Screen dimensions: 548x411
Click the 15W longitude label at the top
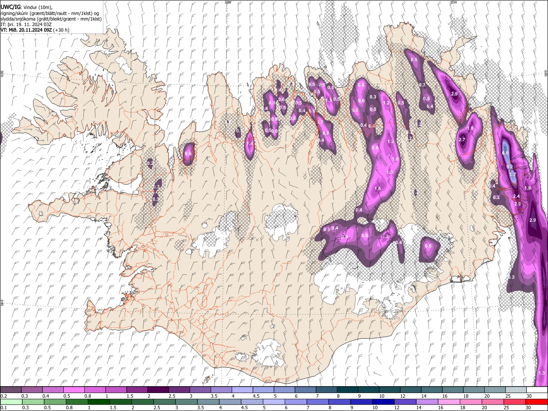point(453,2)
